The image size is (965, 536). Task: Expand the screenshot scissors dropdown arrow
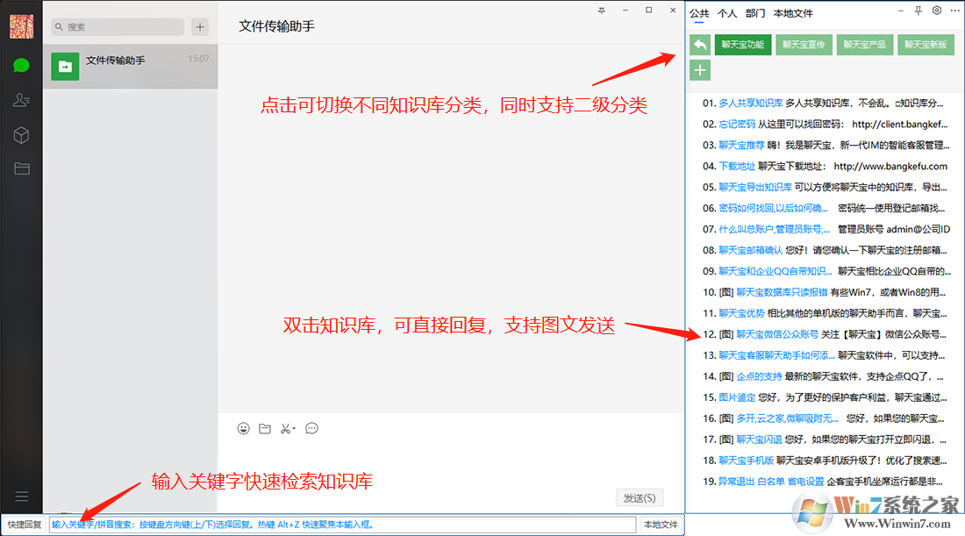(x=294, y=429)
